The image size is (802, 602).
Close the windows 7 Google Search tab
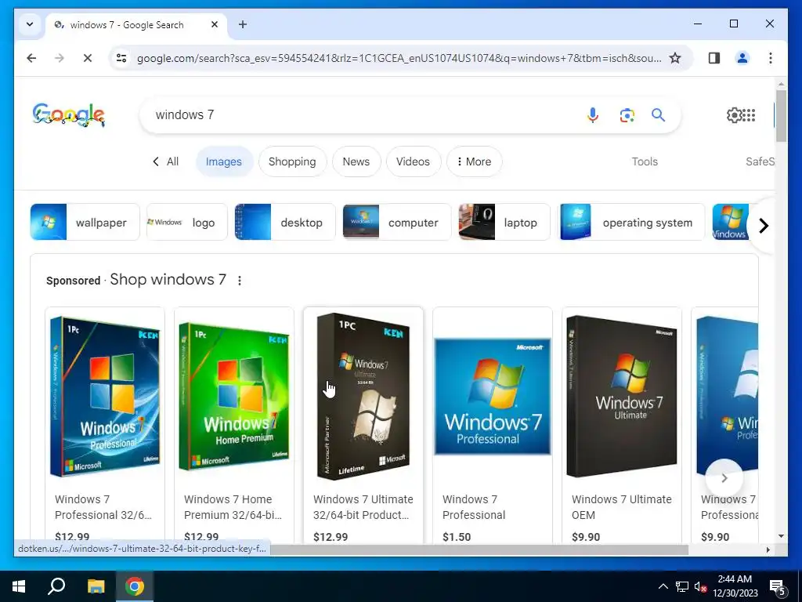215,24
